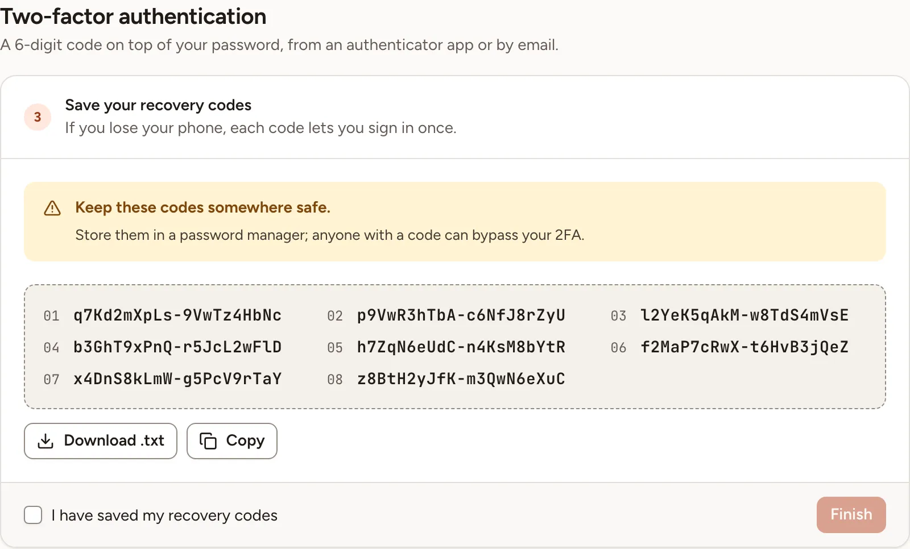Select recovery code q7Kd2mXpLs-9VwTz4HbNc

[x=177, y=315]
